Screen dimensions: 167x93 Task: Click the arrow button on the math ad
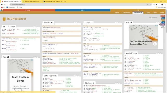[155, 44]
